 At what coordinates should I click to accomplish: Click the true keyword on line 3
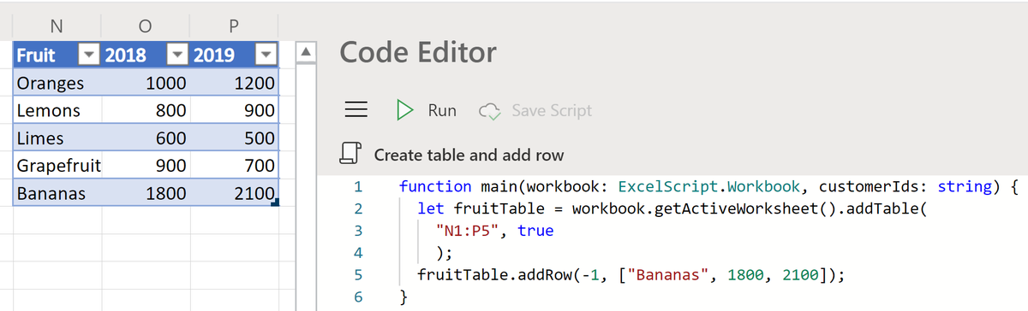pyautogui.click(x=535, y=231)
